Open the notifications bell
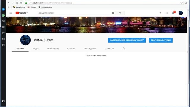190x107 pixels. coord(173,13)
